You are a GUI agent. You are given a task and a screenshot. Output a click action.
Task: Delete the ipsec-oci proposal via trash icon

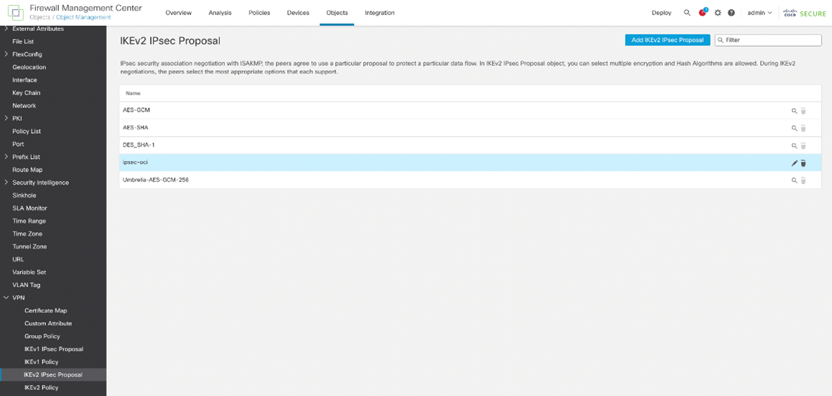tap(803, 163)
